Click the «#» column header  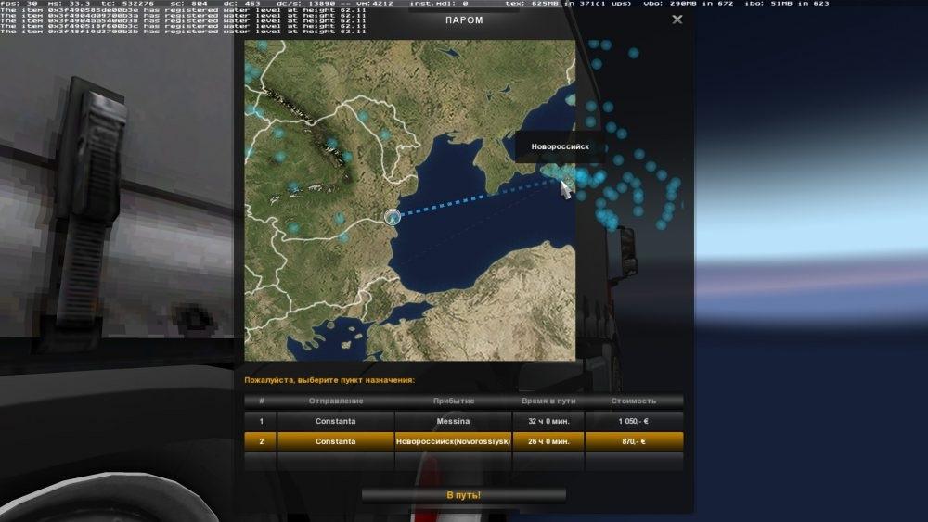coord(261,401)
